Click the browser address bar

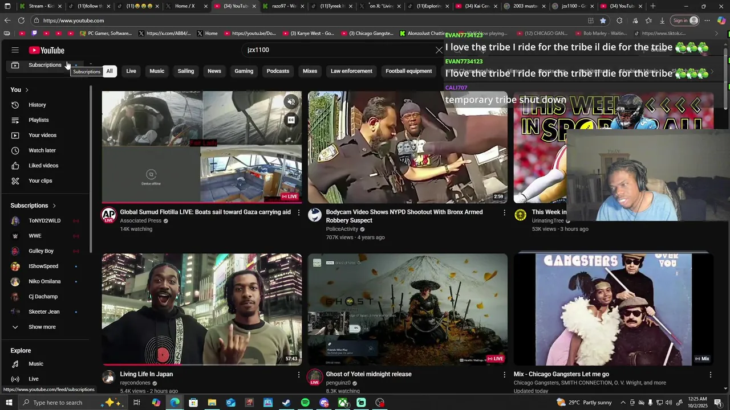tap(308, 20)
